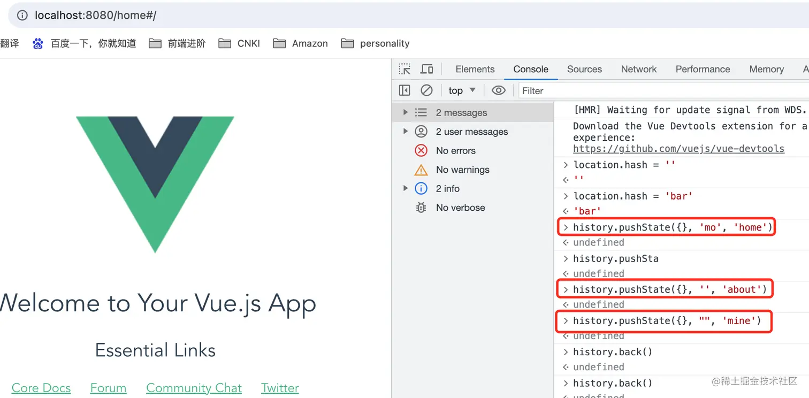Clear the console with the clear icon
This screenshot has width=809, height=398.
tap(426, 90)
